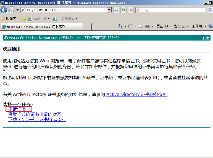Click the search magnifier button
The width and height of the screenshot is (213, 158).
[210, 10]
